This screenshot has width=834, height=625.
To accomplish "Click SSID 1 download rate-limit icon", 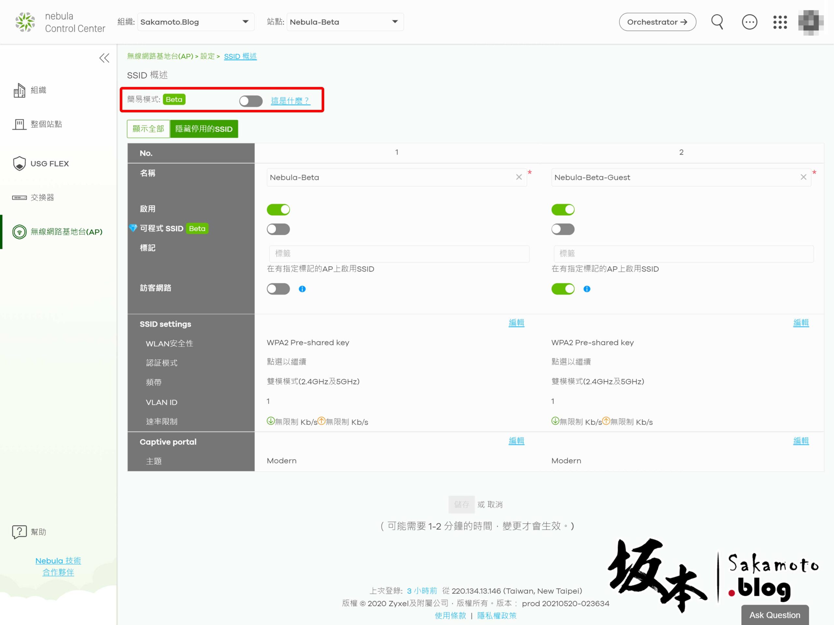I will (271, 421).
